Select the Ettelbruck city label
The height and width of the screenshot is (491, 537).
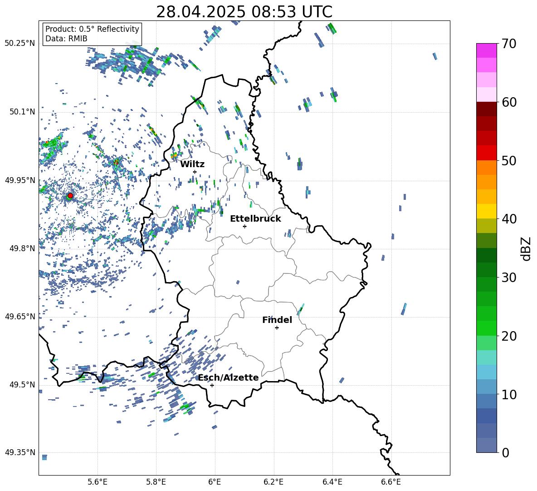(255, 219)
